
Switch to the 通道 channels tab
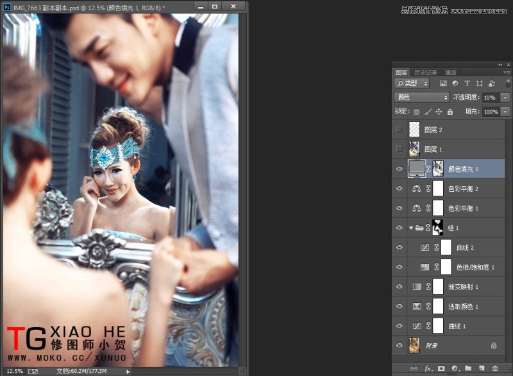click(x=451, y=72)
